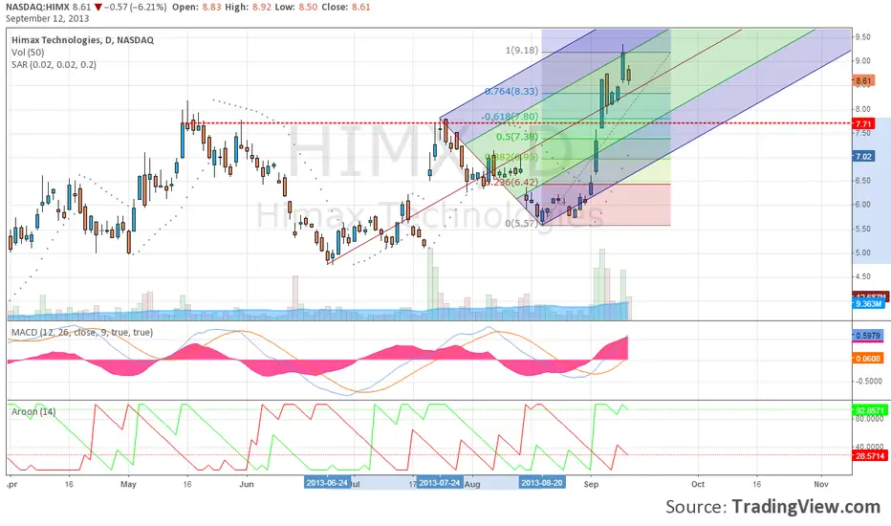Select the Fibonacci 0.618(7.80) level label
Image resolution: width=891 pixels, height=526 pixels.
pyautogui.click(x=511, y=117)
